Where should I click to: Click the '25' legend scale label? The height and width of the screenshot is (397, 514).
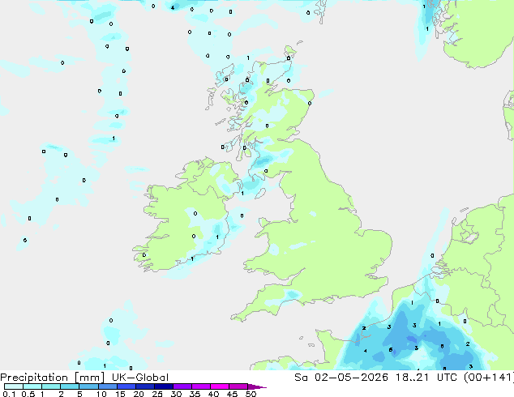point(157,394)
